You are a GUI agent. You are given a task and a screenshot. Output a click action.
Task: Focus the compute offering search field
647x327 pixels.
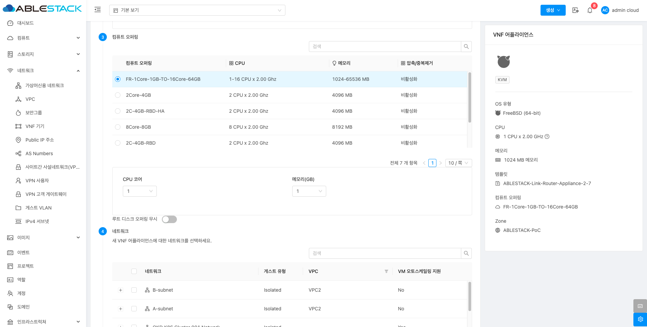385,47
